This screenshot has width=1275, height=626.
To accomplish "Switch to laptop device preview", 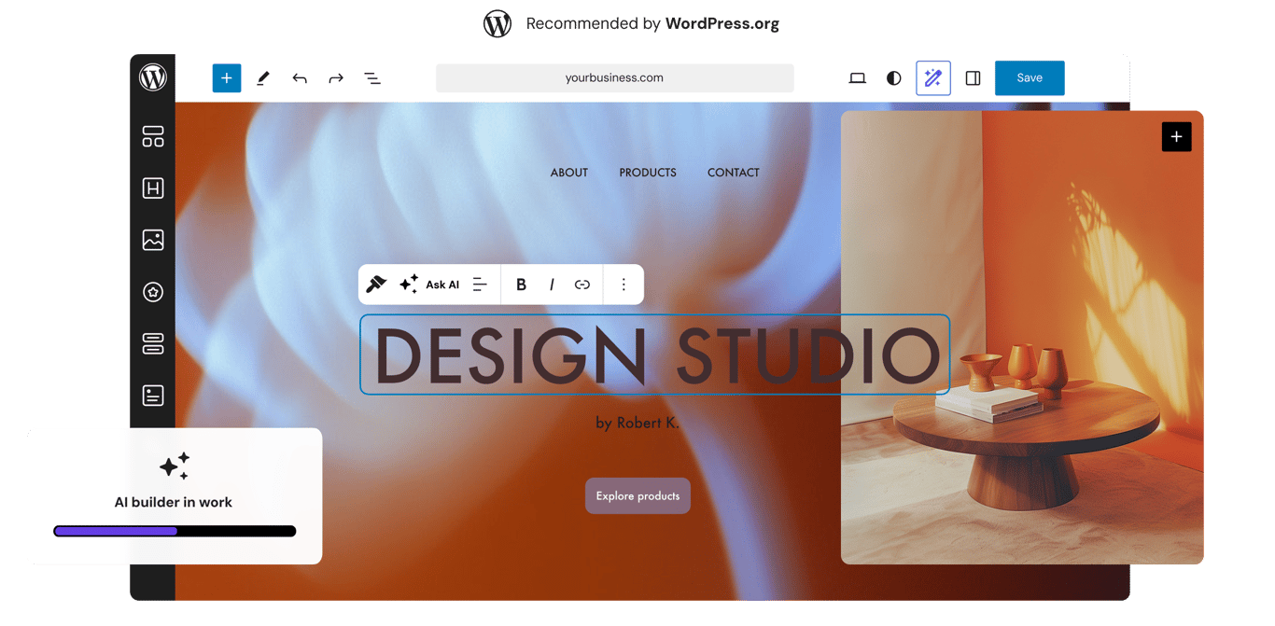I will pos(857,78).
